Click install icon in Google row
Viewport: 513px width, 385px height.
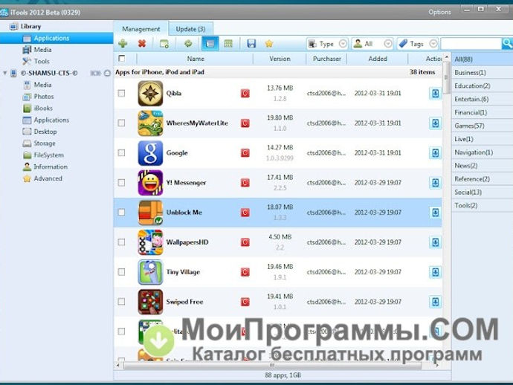pyautogui.click(x=435, y=153)
